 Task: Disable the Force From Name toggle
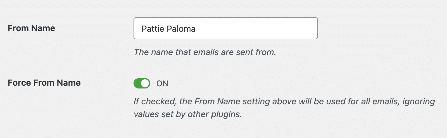click(x=142, y=83)
